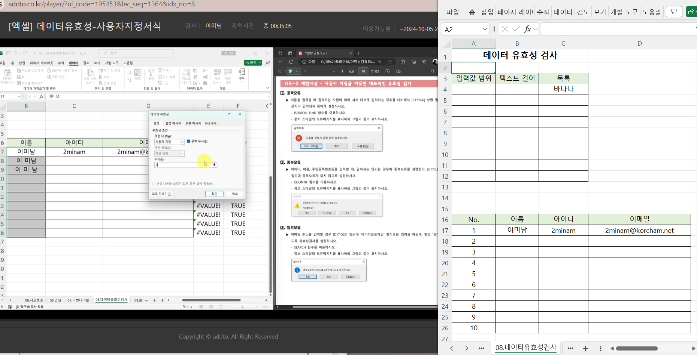
Task: Go to previous sheet using left chevron arrow
Action: (452, 348)
